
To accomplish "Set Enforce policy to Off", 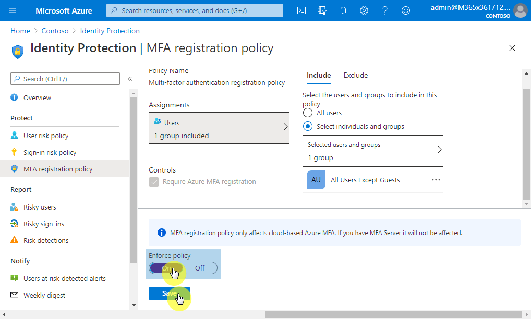I will coord(200,268).
